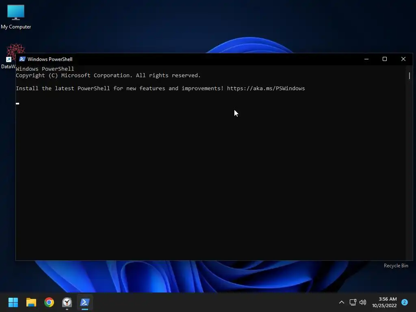
Task: Click the PowerShell vertical scrollbar thumb
Action: tap(409, 76)
